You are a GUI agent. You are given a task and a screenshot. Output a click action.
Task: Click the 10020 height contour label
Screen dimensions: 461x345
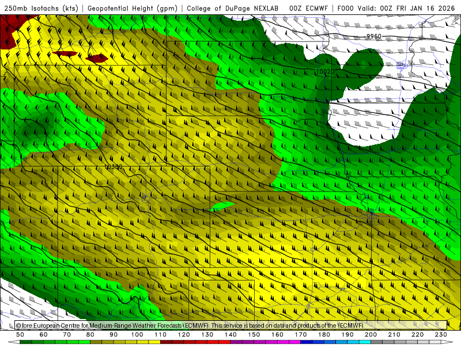326,71
